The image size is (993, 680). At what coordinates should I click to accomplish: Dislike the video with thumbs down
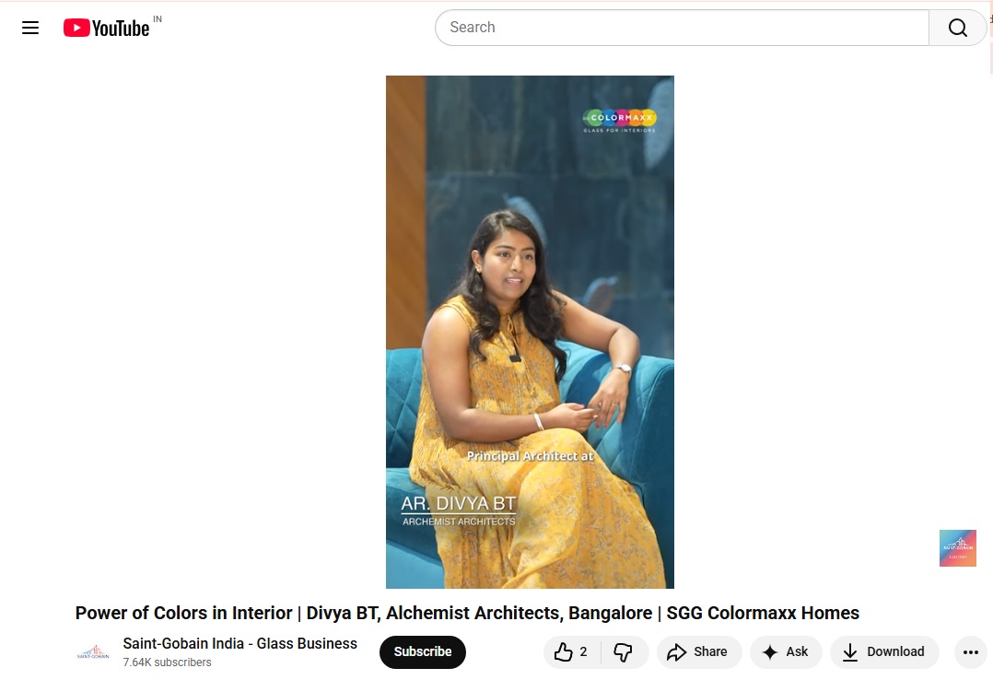click(x=624, y=651)
